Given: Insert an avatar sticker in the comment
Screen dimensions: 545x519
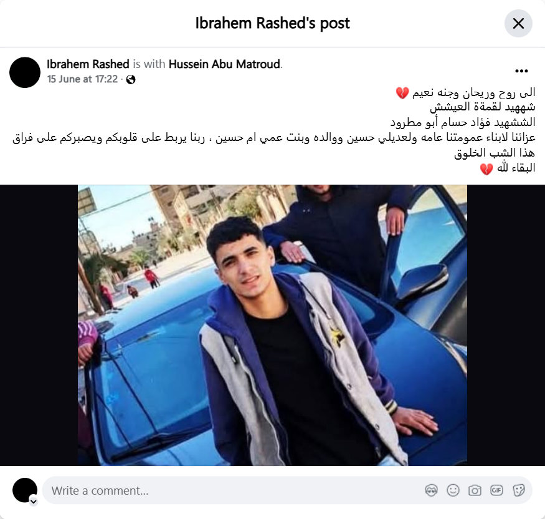Looking at the screenshot, I should point(431,490).
